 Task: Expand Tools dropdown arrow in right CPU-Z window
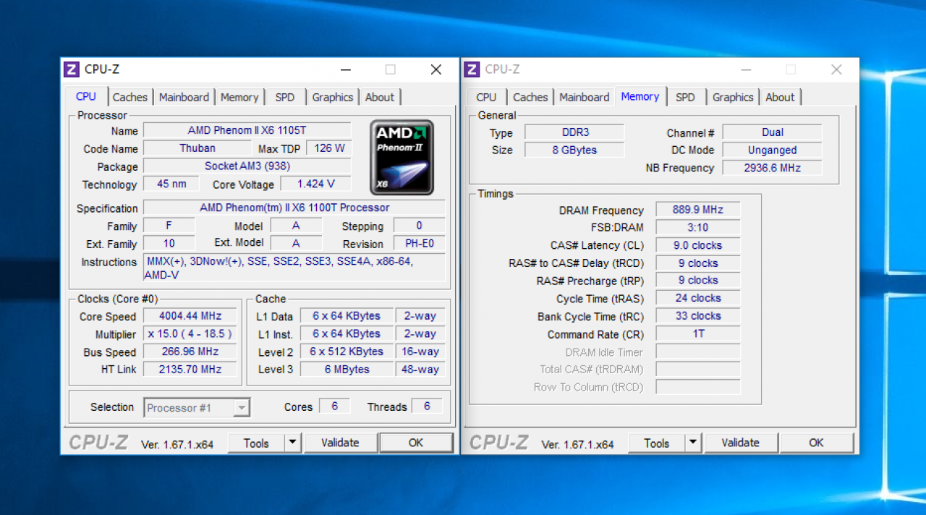click(693, 443)
